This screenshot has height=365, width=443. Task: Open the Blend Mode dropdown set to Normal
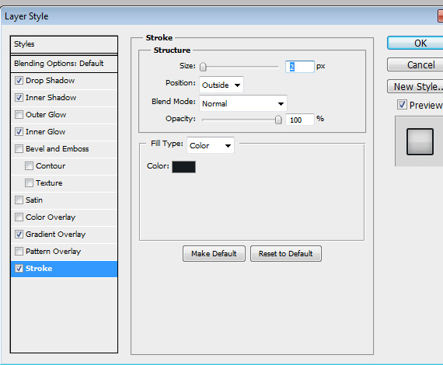[x=243, y=103]
